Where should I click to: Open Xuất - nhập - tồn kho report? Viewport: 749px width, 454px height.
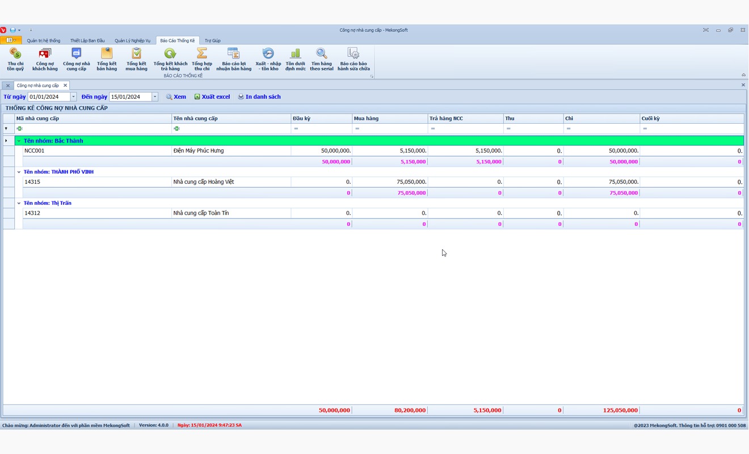pyautogui.click(x=268, y=58)
